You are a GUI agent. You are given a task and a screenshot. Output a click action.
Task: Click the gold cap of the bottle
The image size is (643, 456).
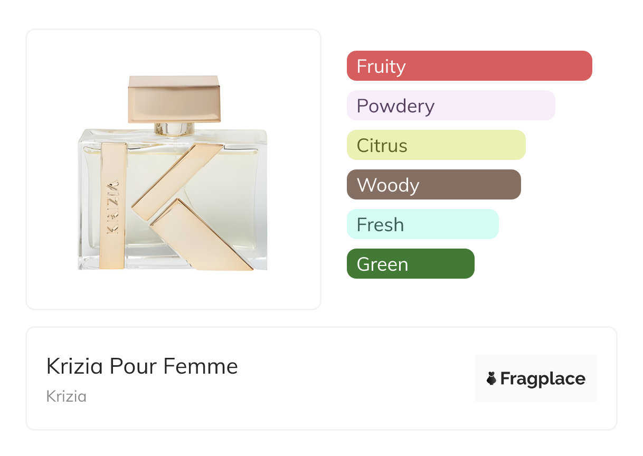(x=174, y=99)
